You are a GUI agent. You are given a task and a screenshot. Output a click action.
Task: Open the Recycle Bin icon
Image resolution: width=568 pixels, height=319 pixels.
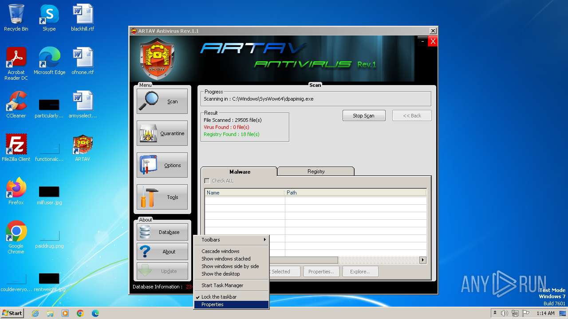pos(16,18)
